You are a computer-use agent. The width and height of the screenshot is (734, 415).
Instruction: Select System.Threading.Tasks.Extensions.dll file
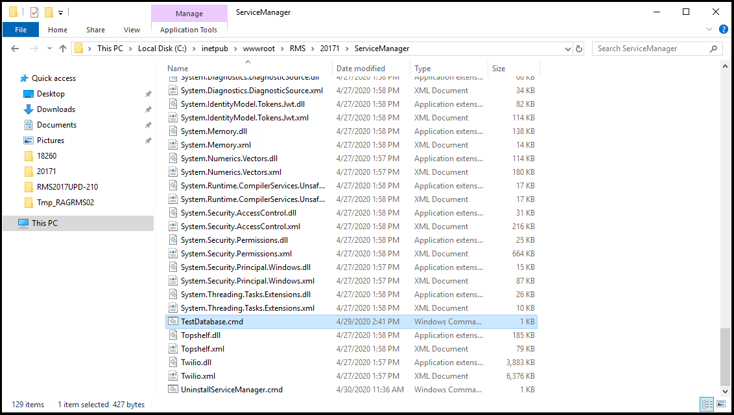coord(245,295)
